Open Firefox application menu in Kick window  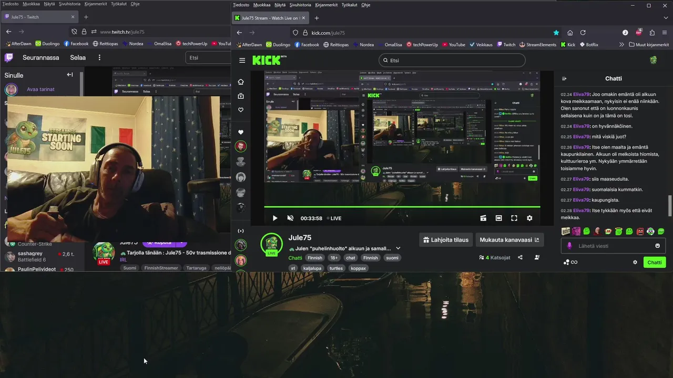click(x=665, y=33)
